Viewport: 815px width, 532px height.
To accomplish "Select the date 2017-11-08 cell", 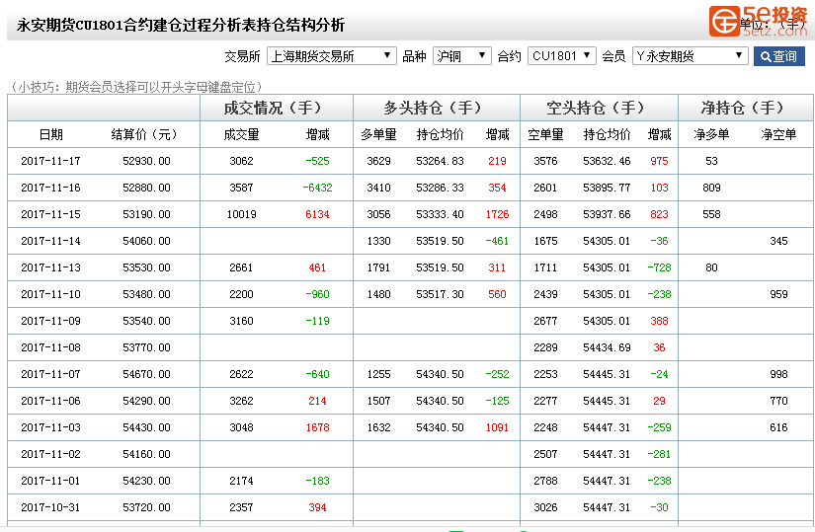I will [51, 347].
